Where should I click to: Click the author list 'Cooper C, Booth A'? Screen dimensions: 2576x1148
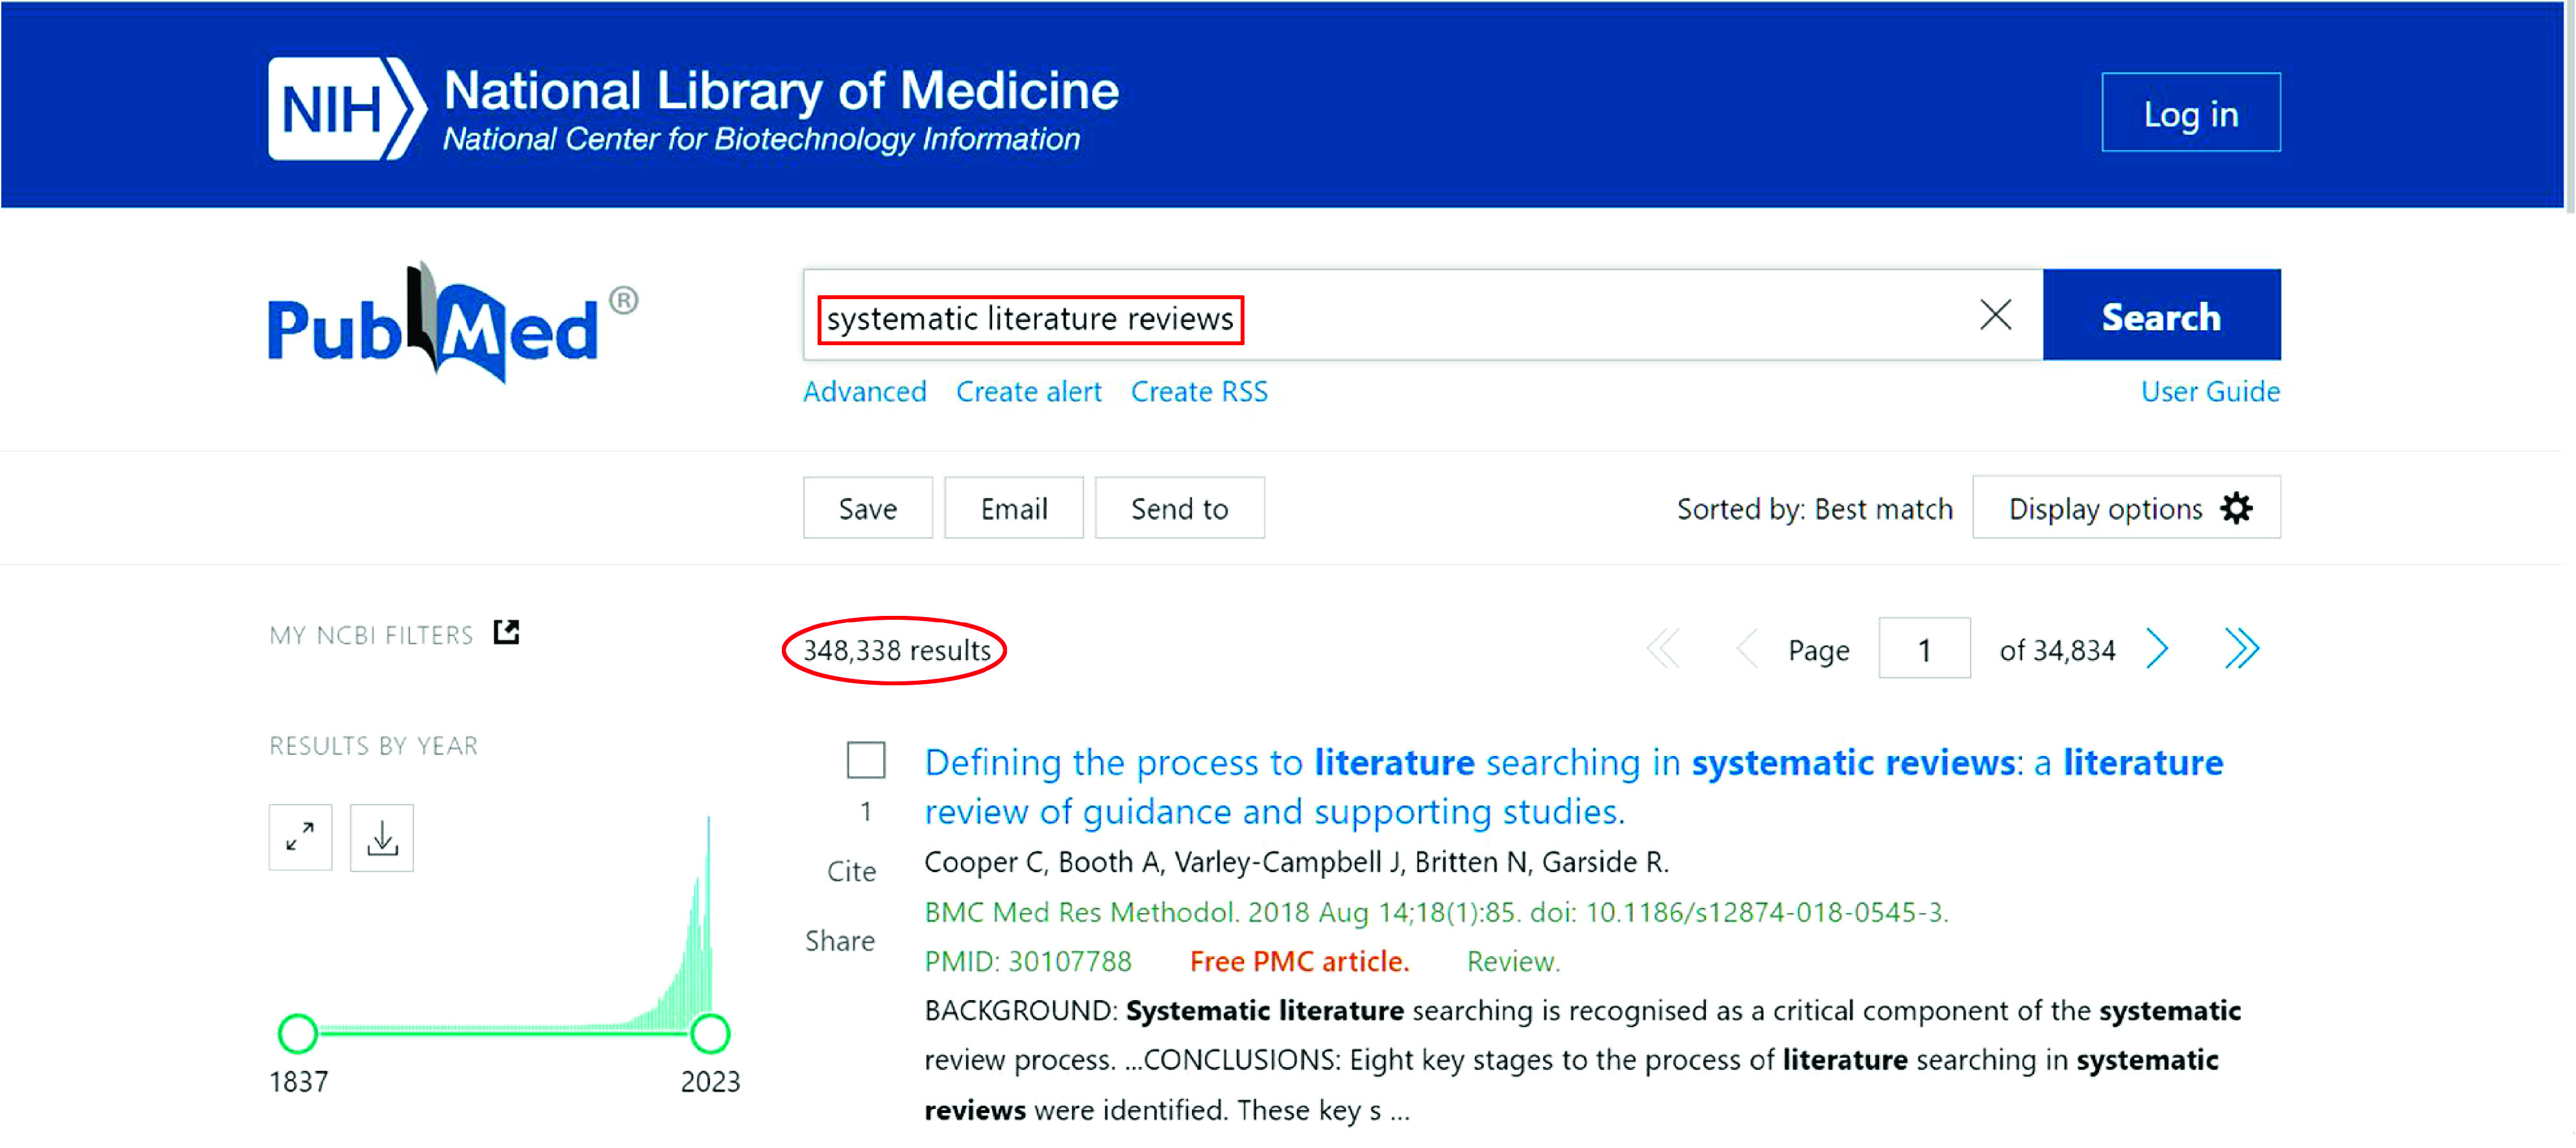tap(1296, 862)
